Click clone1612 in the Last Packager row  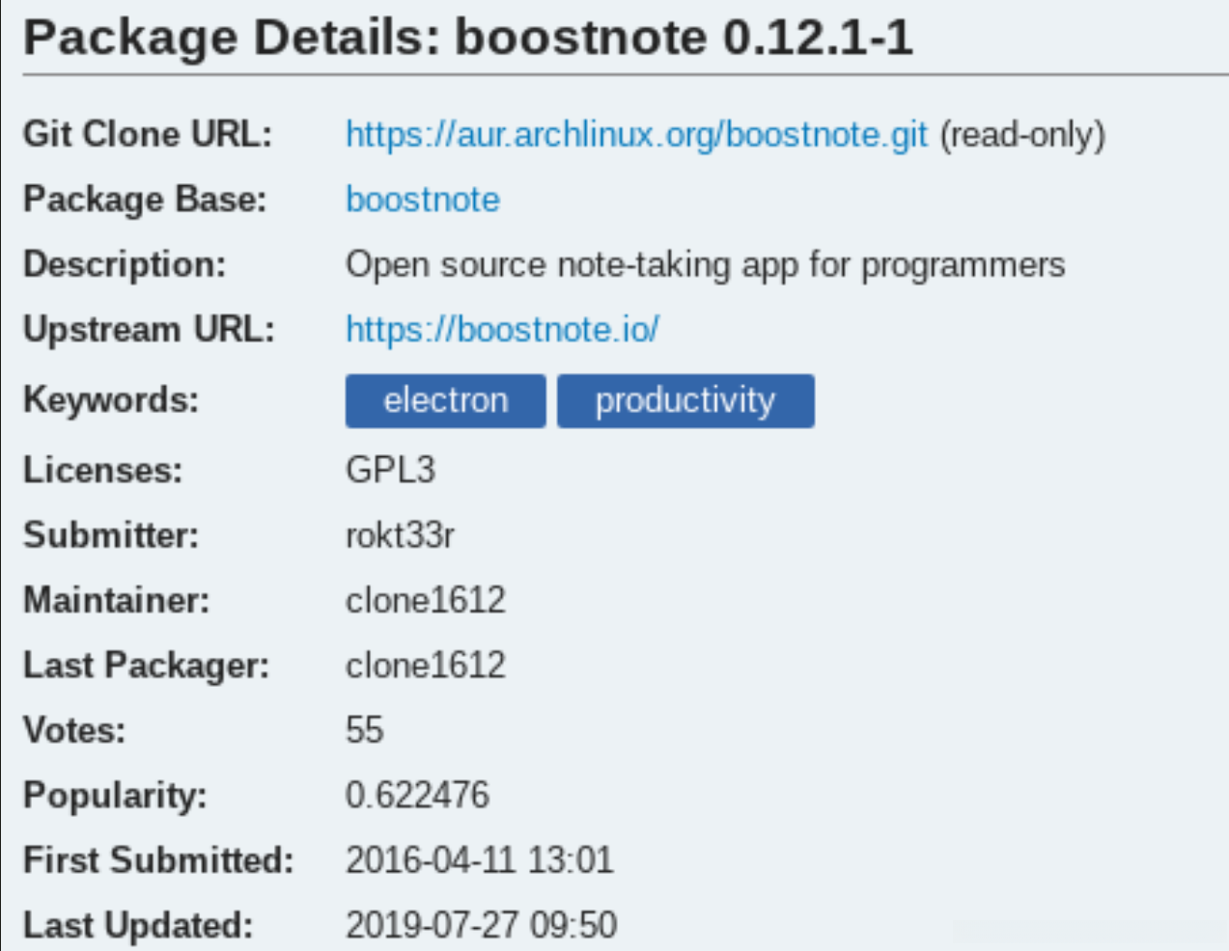coord(426,665)
